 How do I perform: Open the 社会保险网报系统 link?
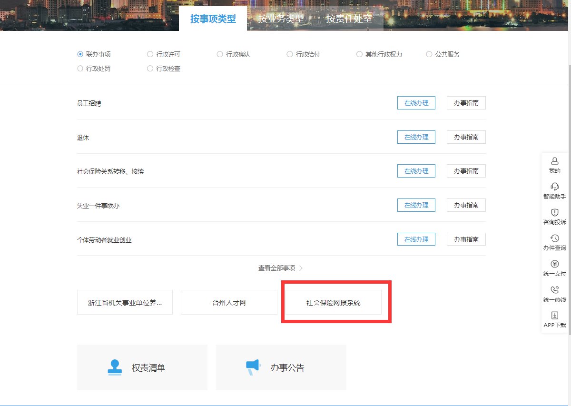[x=333, y=303]
